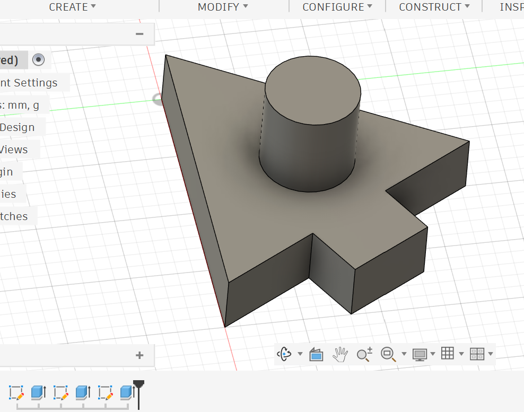Select first sketch feature in timeline
Image resolution: width=524 pixels, height=412 pixels.
(x=16, y=392)
